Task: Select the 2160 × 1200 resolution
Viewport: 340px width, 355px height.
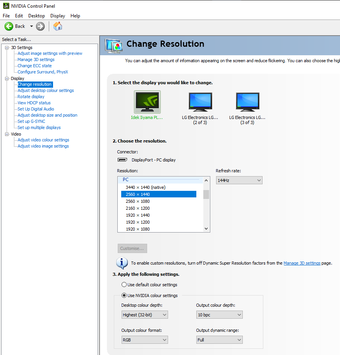Action: click(x=159, y=208)
